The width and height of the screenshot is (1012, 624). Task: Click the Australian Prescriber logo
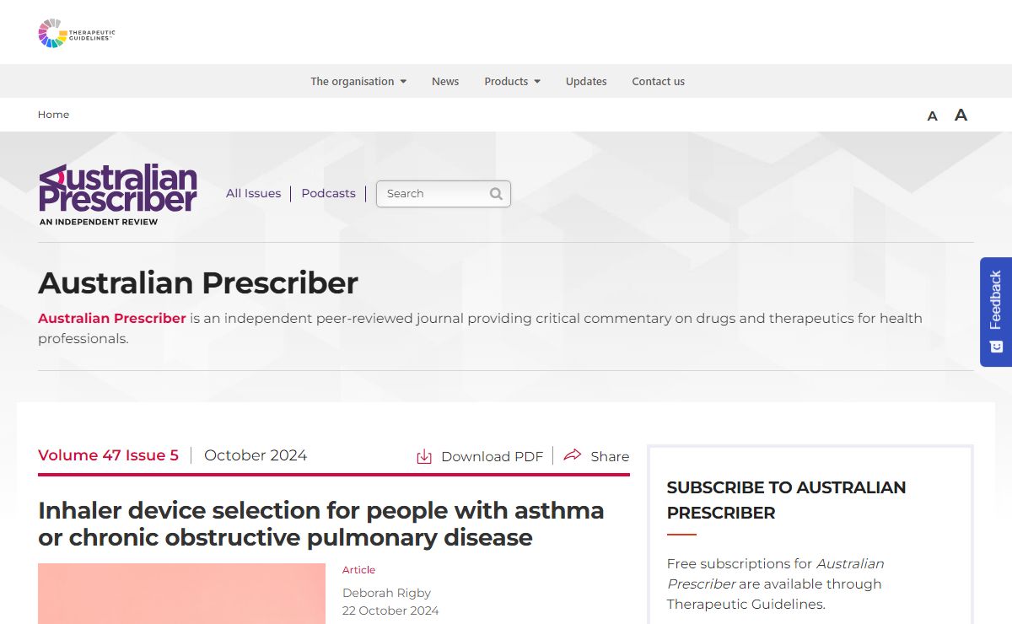(118, 193)
